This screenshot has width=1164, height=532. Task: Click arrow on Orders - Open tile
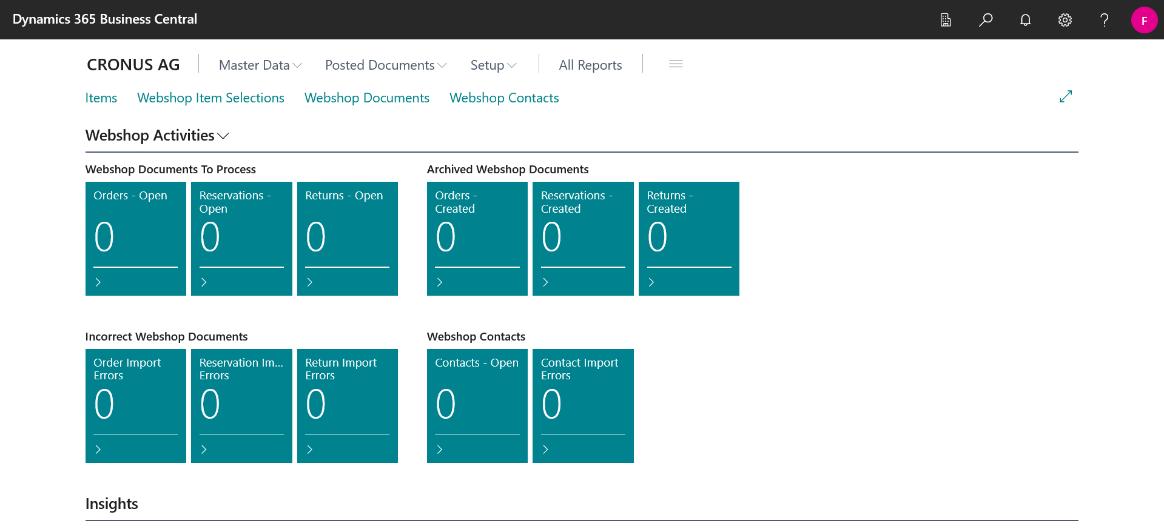click(x=98, y=282)
